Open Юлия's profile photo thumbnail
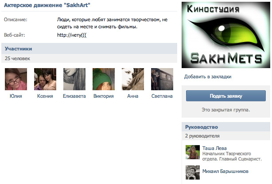Screen dimensions: 272x184 [16, 79]
